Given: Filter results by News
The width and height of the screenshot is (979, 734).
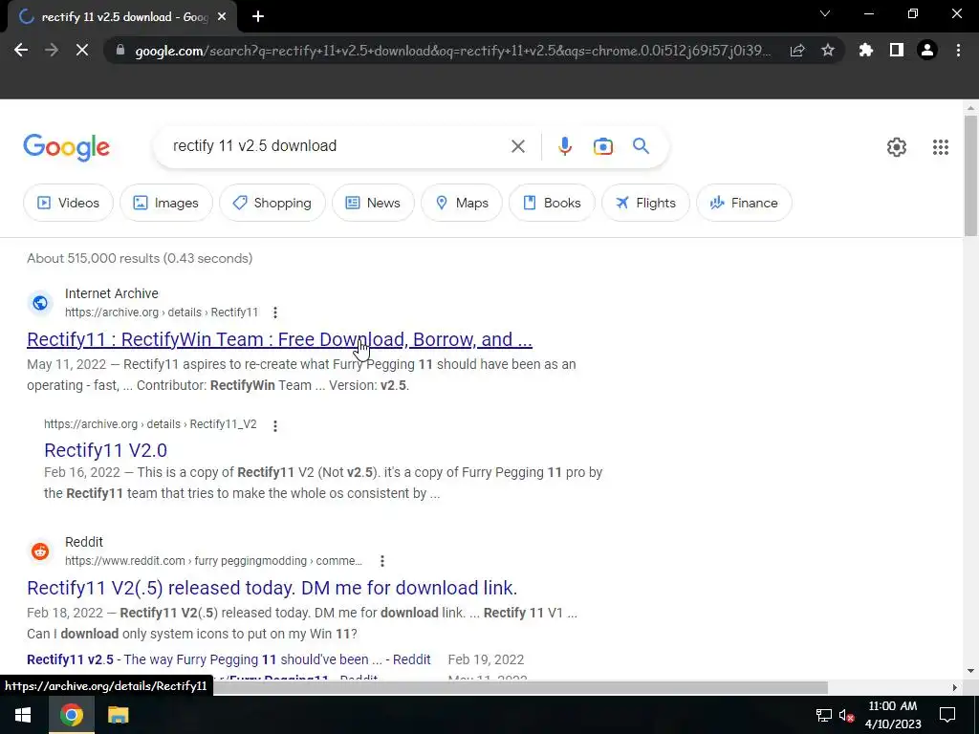Looking at the screenshot, I should pos(373,203).
